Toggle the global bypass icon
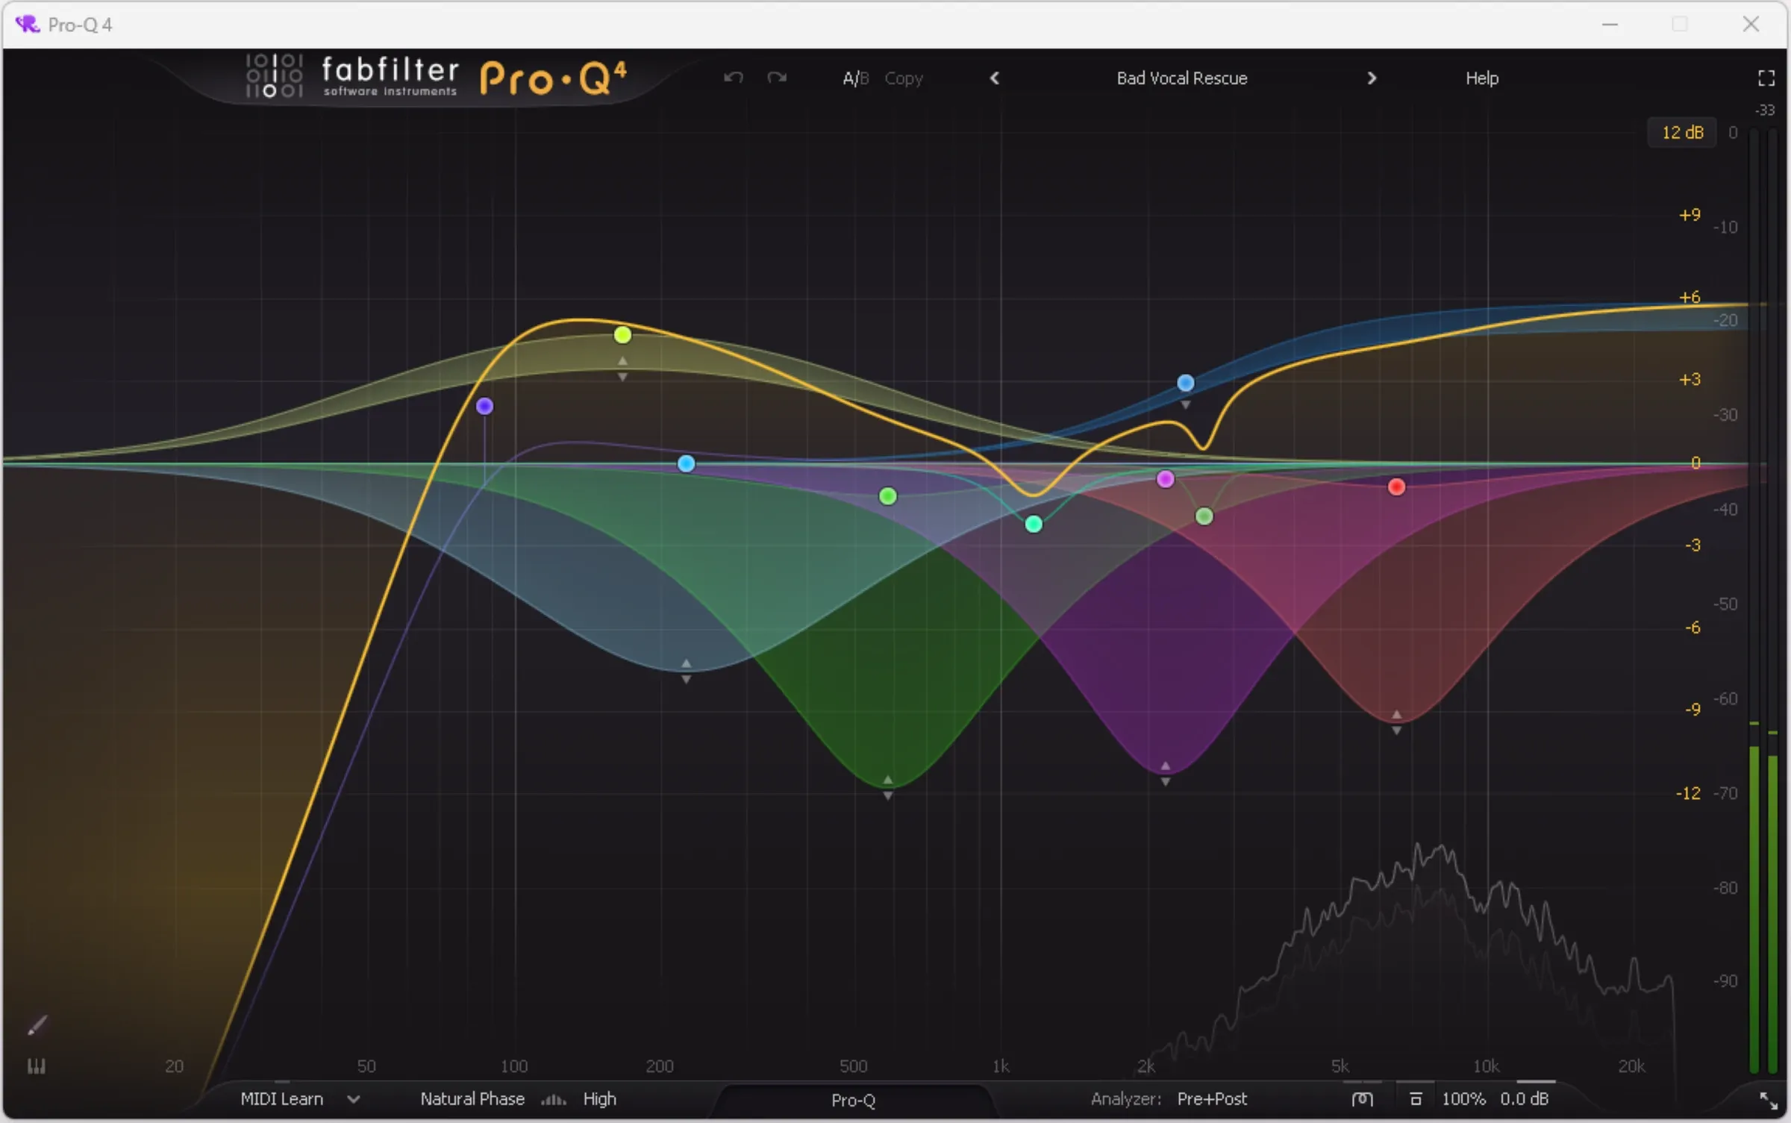Image resolution: width=1791 pixels, height=1123 pixels. (1362, 1099)
